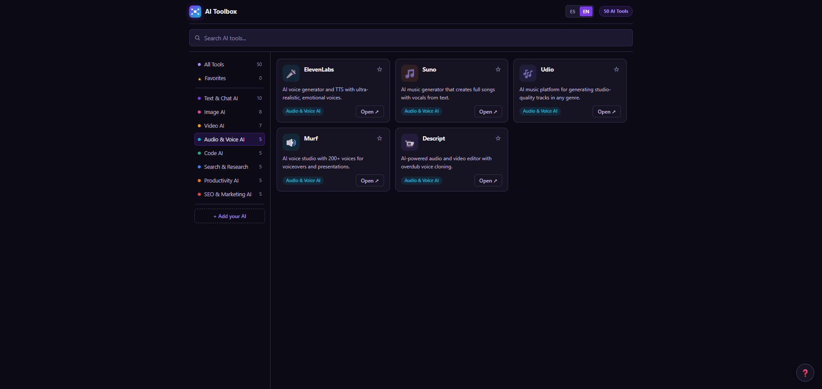Click the AI Toolbox logo icon

point(195,12)
